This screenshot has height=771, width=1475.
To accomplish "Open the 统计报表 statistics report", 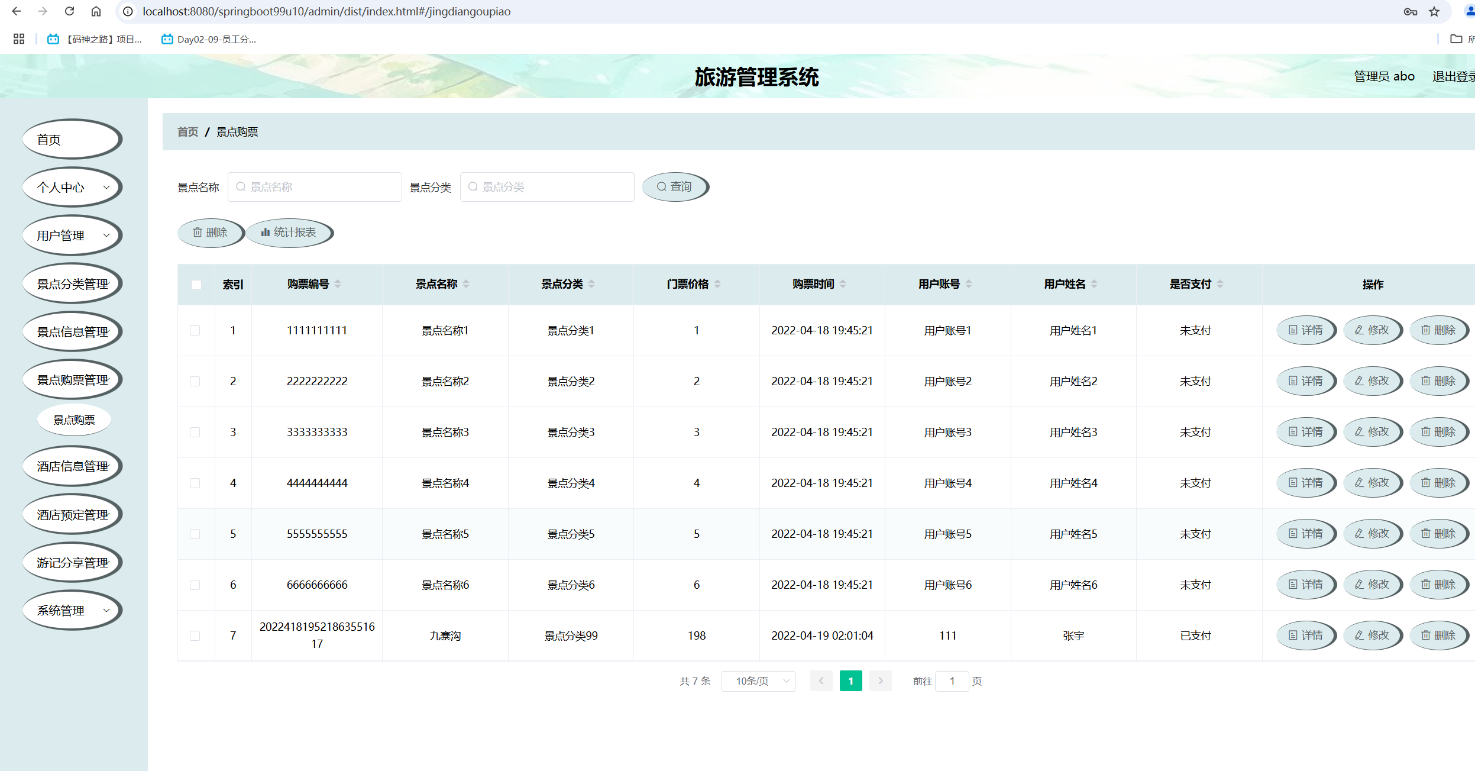I will (289, 233).
